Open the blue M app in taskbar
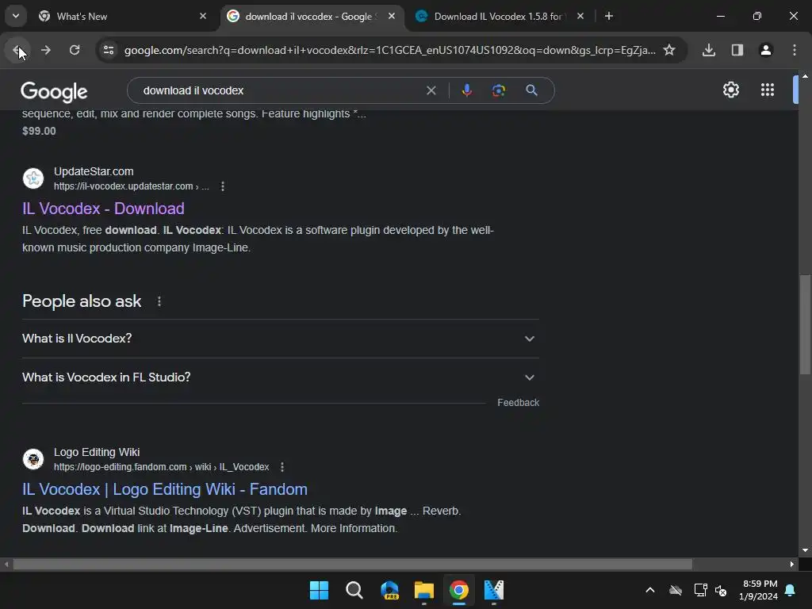The image size is (812, 609). (x=493, y=590)
